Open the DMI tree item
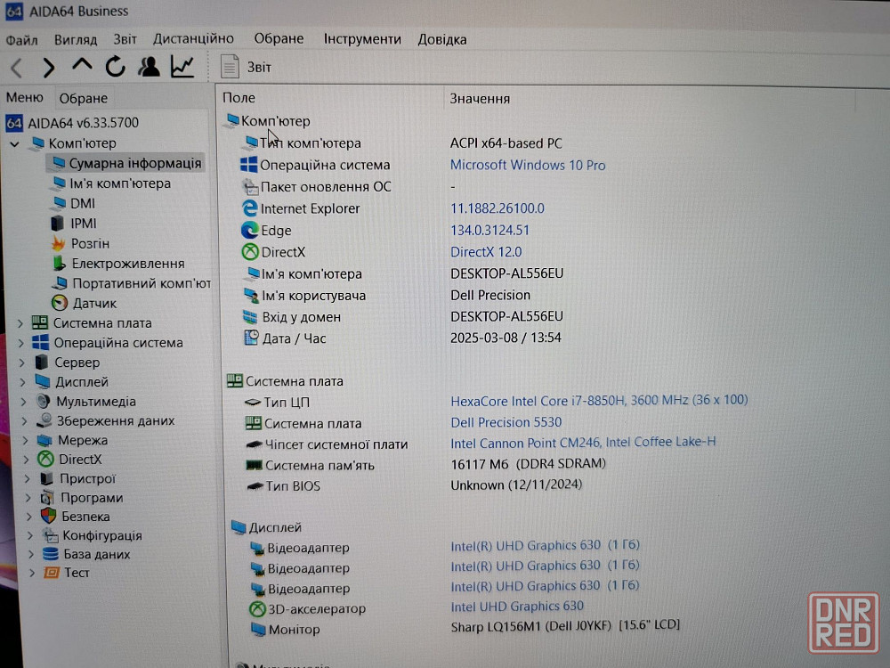This screenshot has width=890, height=668. coord(74,203)
